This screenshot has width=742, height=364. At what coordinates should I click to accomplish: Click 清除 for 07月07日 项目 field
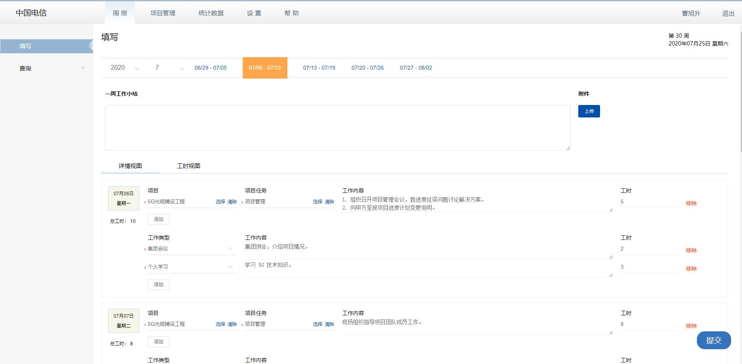point(232,324)
